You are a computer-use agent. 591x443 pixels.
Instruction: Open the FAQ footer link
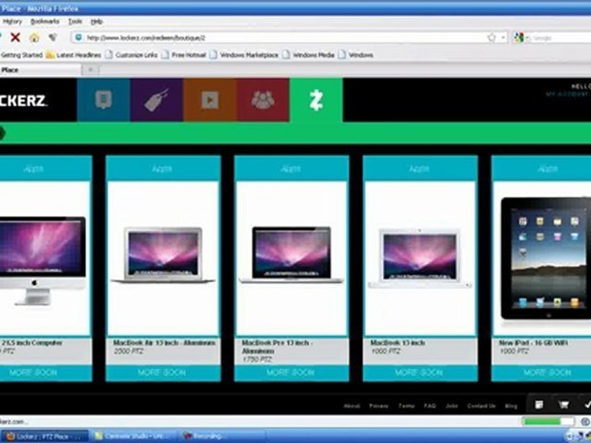point(430,405)
